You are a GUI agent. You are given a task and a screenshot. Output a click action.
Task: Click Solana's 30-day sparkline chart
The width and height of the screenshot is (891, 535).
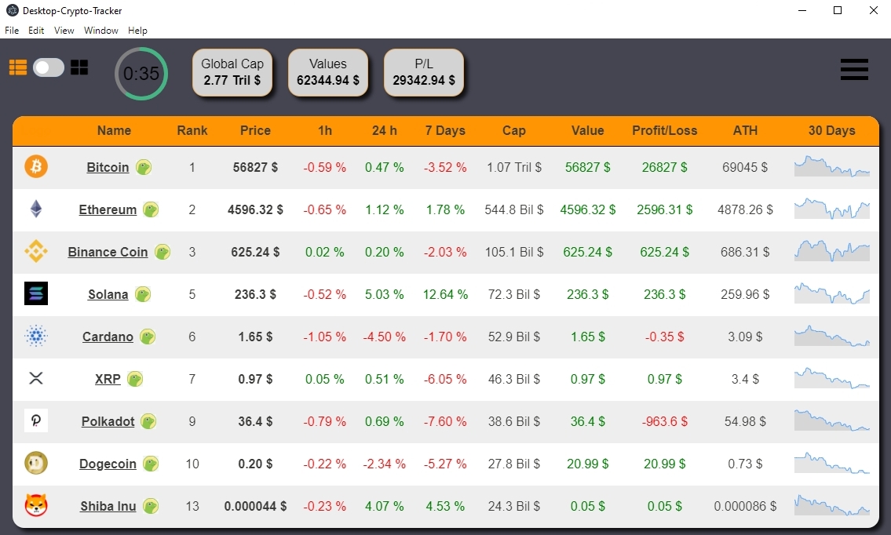[x=832, y=293]
